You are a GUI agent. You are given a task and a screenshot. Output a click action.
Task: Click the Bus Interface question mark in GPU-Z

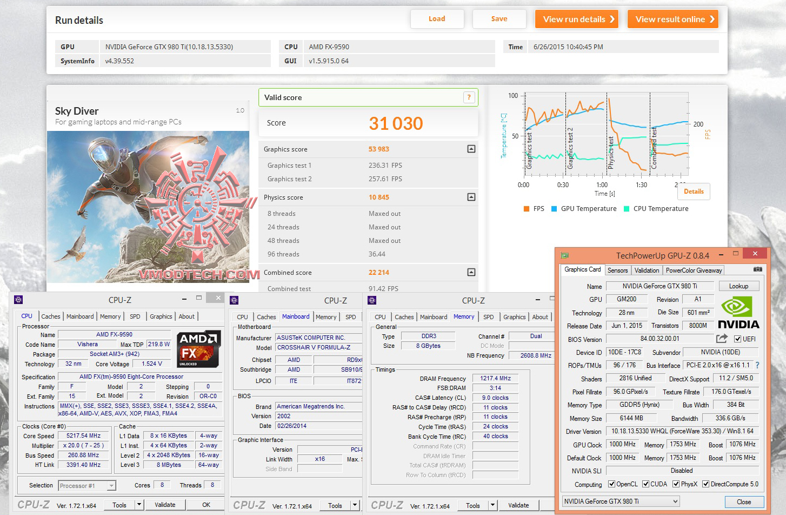(757, 365)
